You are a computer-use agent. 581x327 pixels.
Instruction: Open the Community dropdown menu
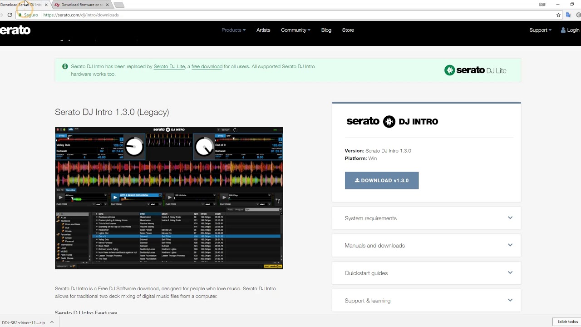[295, 30]
